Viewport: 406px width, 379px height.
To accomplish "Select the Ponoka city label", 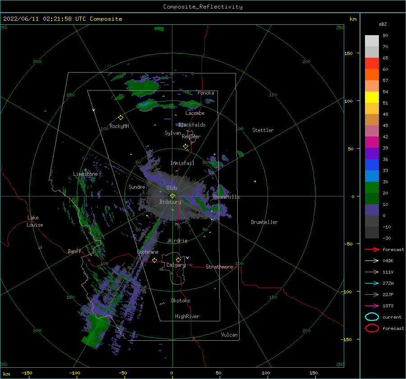I will click(x=206, y=93).
